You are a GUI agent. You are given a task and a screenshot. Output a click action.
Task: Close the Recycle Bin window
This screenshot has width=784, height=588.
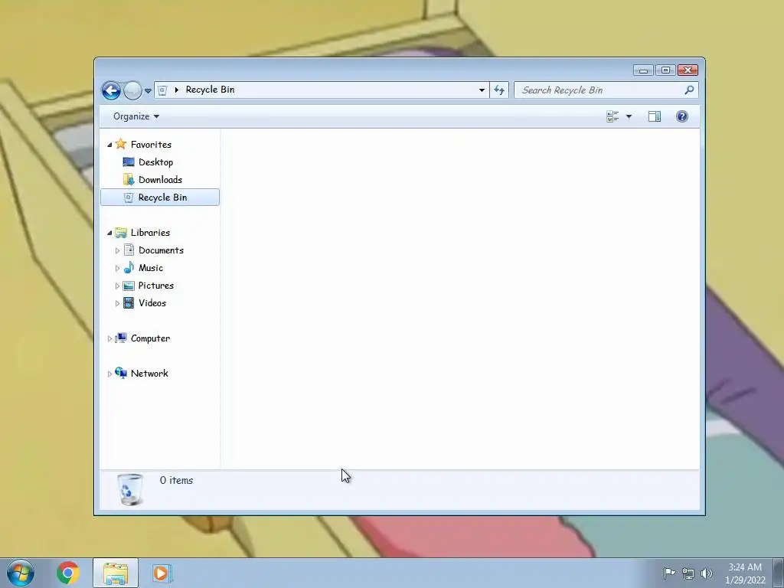tap(688, 70)
